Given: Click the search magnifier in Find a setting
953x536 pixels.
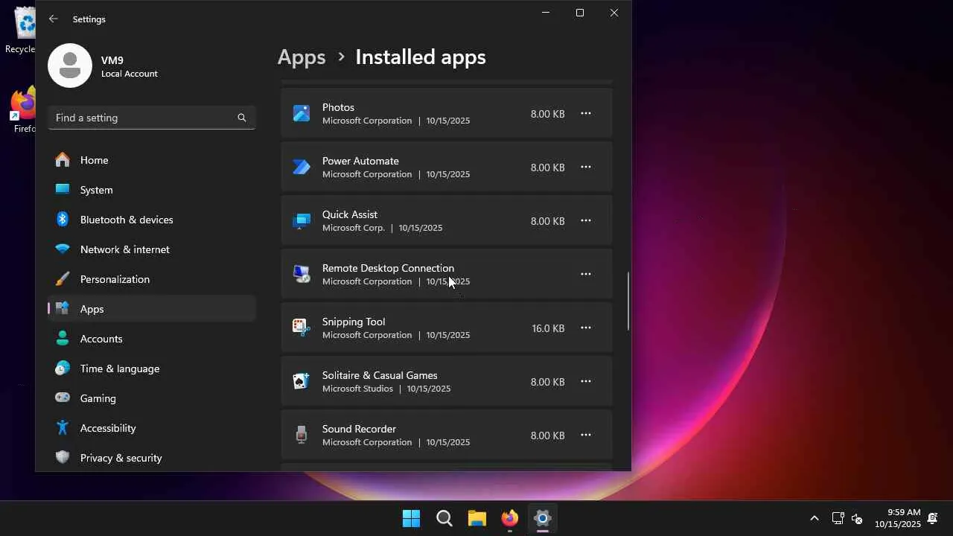Looking at the screenshot, I should click(x=241, y=118).
